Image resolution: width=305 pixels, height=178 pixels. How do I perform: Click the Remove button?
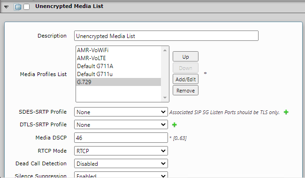point(185,91)
